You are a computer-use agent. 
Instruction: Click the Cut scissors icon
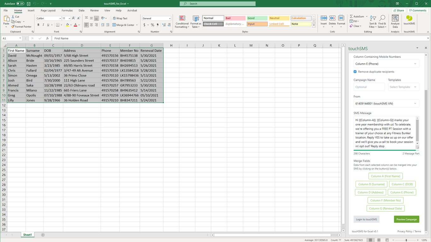point(13,17)
